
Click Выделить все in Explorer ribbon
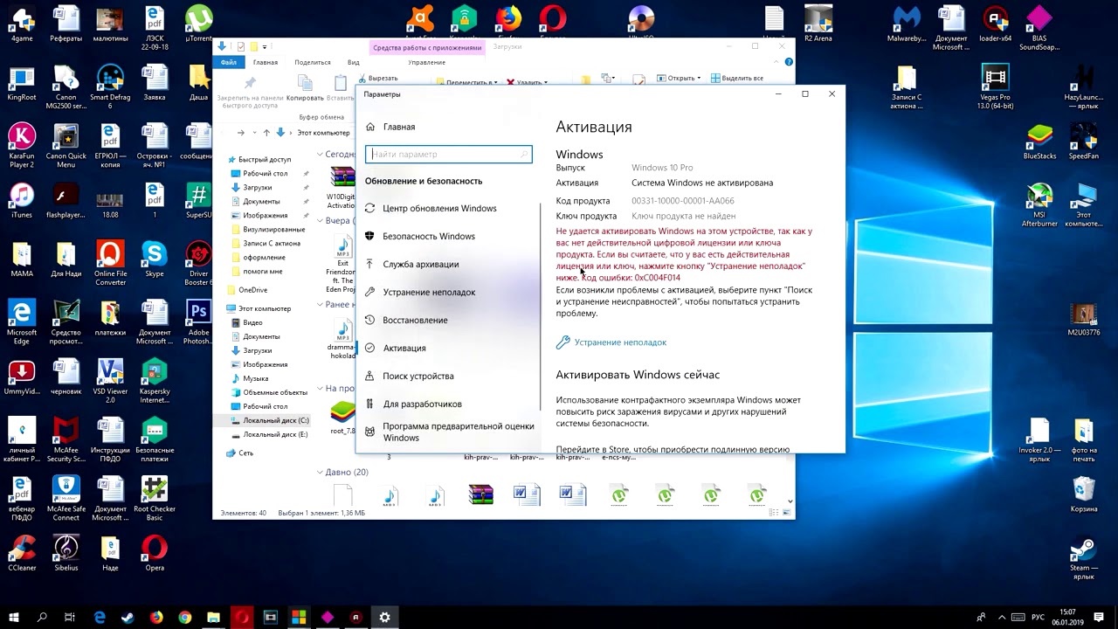737,78
